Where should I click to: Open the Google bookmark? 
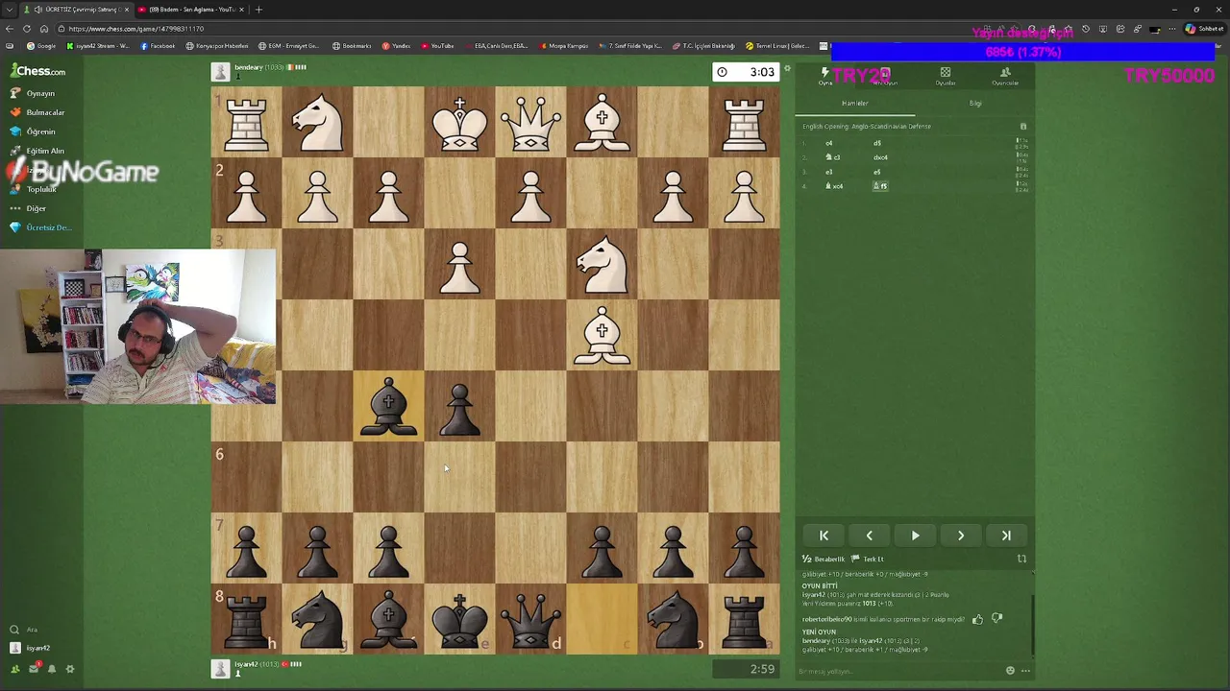(41, 46)
